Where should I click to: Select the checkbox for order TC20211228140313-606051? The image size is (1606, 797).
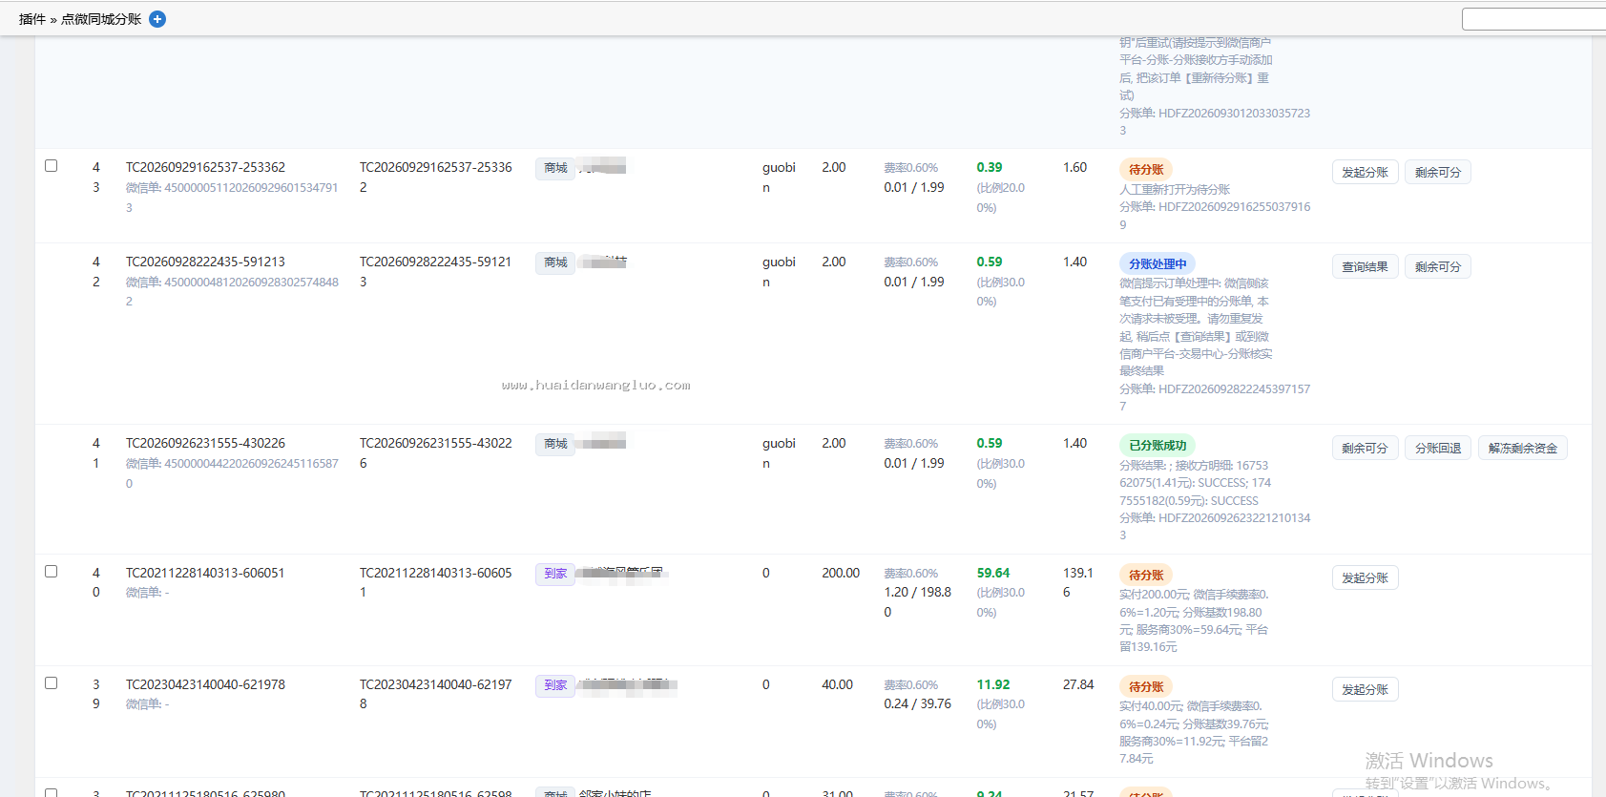click(x=52, y=572)
